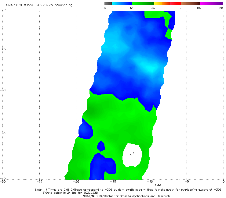Click the latitude axis label '-35'
This screenshot has width=226, height=198.
pos(3,133)
